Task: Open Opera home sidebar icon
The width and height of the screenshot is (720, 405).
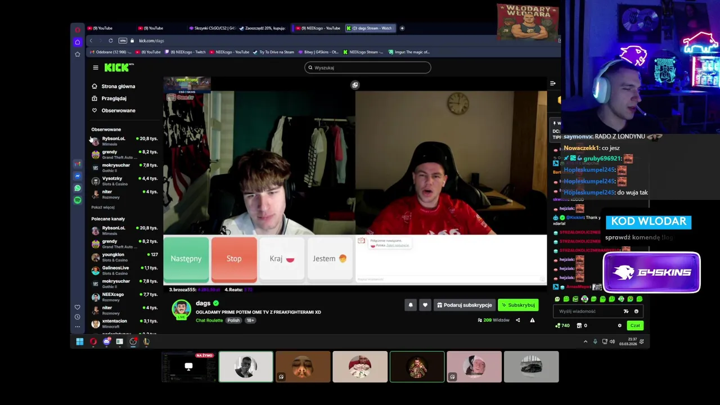Action: click(78, 42)
